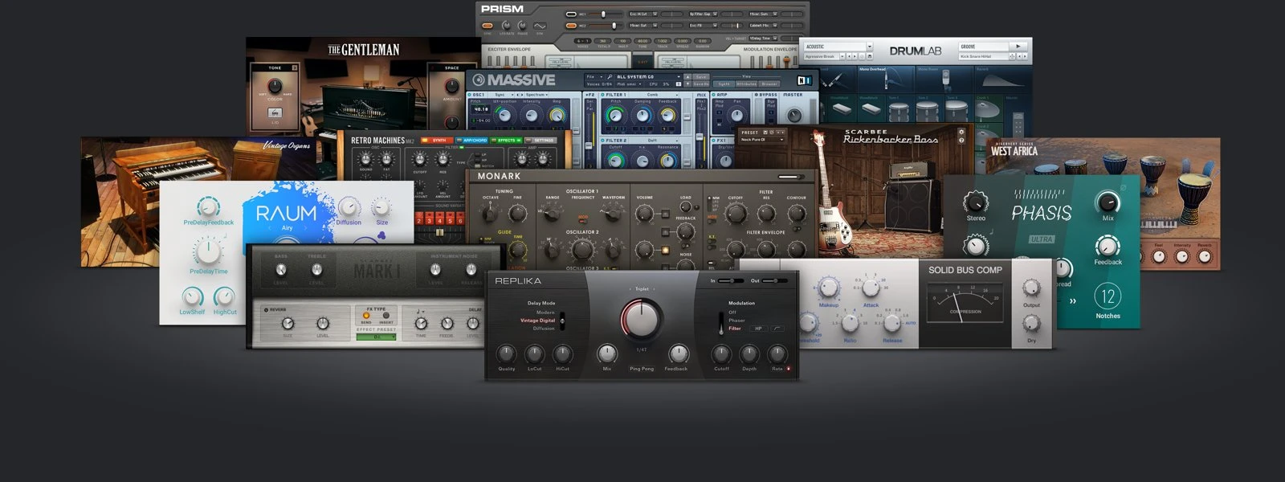Click Solid Bus Comp Output knob
The image size is (1285, 482).
coord(1031,289)
